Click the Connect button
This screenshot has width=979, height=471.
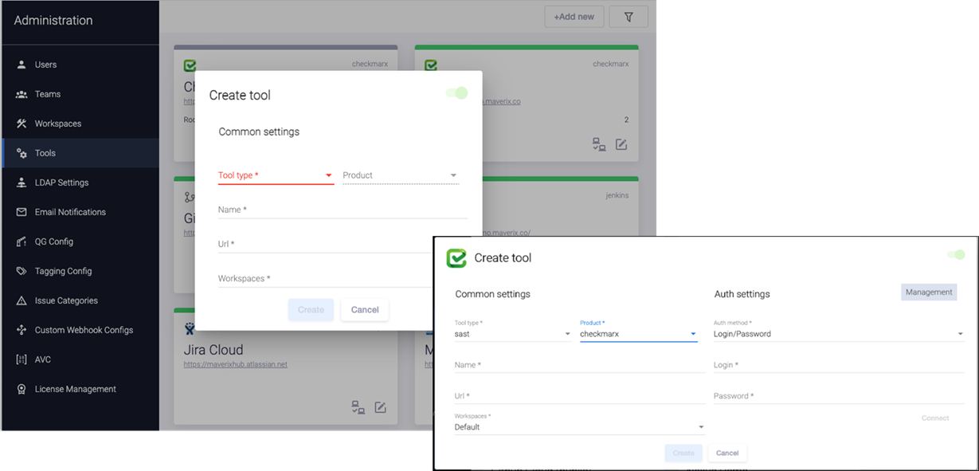tap(935, 418)
